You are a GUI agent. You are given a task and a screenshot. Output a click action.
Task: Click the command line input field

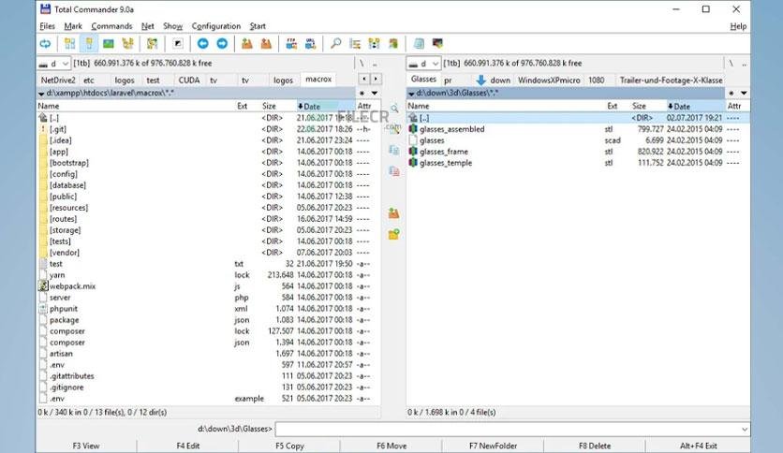(508, 429)
